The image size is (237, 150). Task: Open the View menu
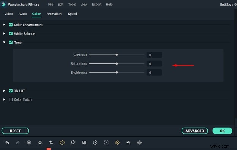(x=84, y=5)
